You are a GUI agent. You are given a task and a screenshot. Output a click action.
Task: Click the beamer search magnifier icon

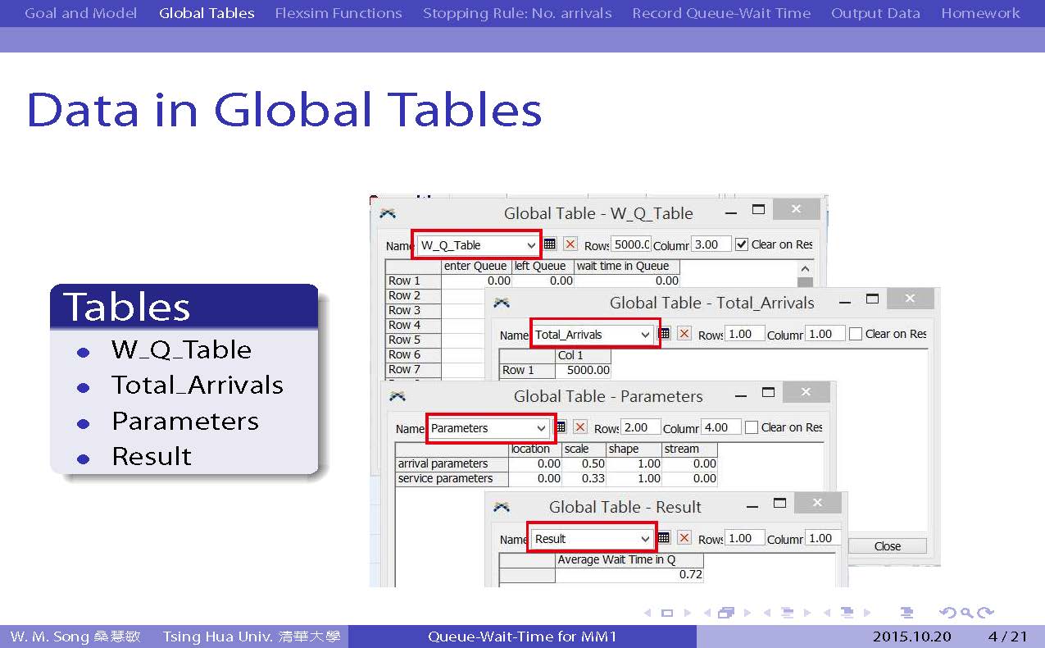pos(967,613)
